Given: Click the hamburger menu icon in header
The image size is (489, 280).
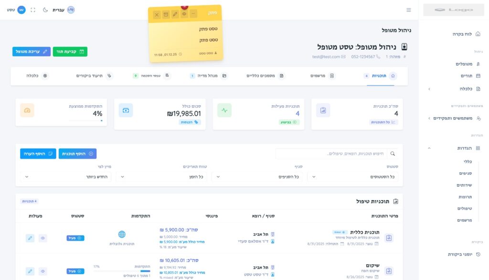Looking at the screenshot, I should [408, 10].
